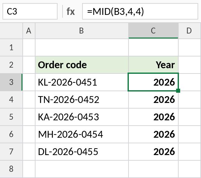201x178 pixels.
Task: Select row 5 header
Action: 11,117
